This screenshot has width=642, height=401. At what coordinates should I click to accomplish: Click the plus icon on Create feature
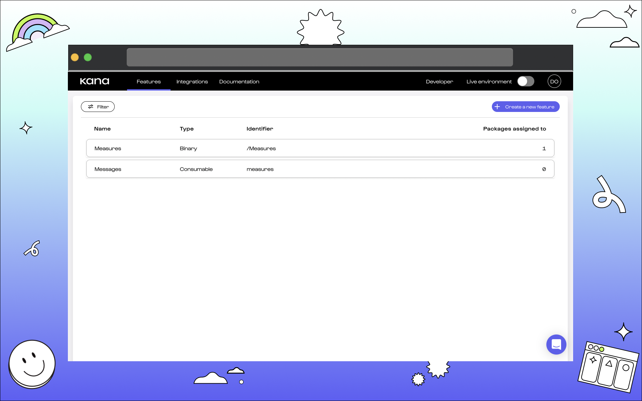[497, 107]
